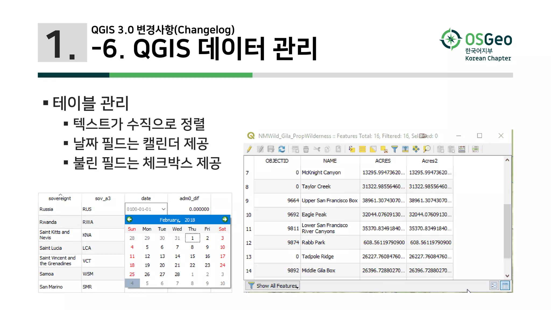Sort table by NAME column header
The width and height of the screenshot is (551, 310).
[330, 161]
